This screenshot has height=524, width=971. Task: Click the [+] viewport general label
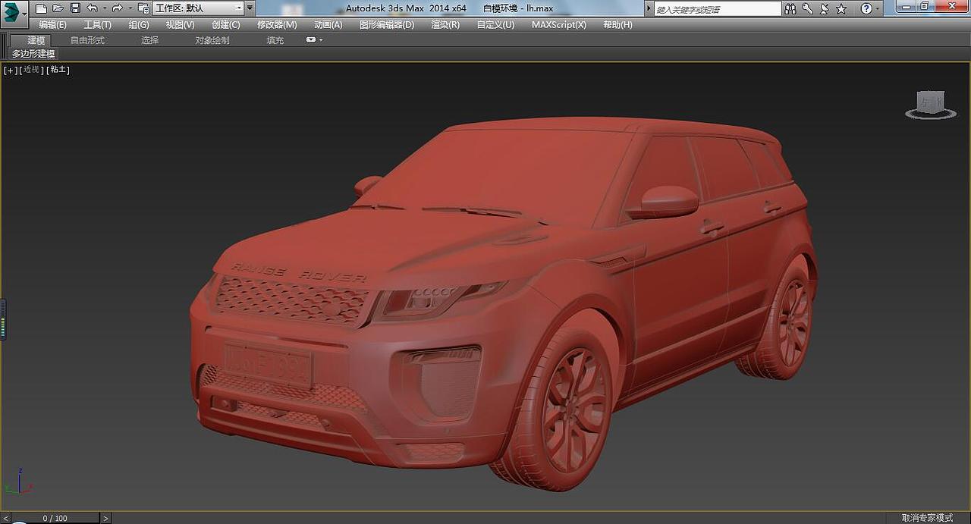(10, 70)
